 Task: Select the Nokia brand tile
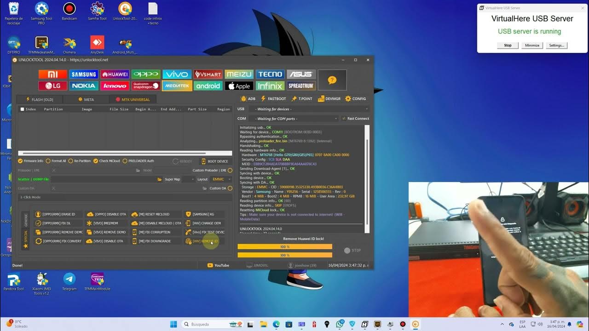(84, 86)
